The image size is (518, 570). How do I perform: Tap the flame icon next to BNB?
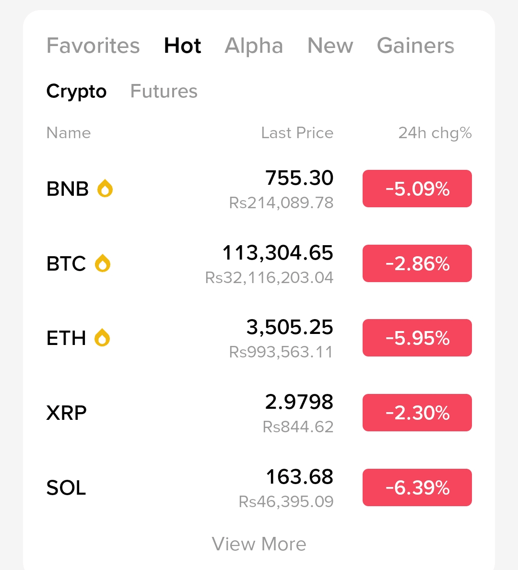click(x=105, y=189)
